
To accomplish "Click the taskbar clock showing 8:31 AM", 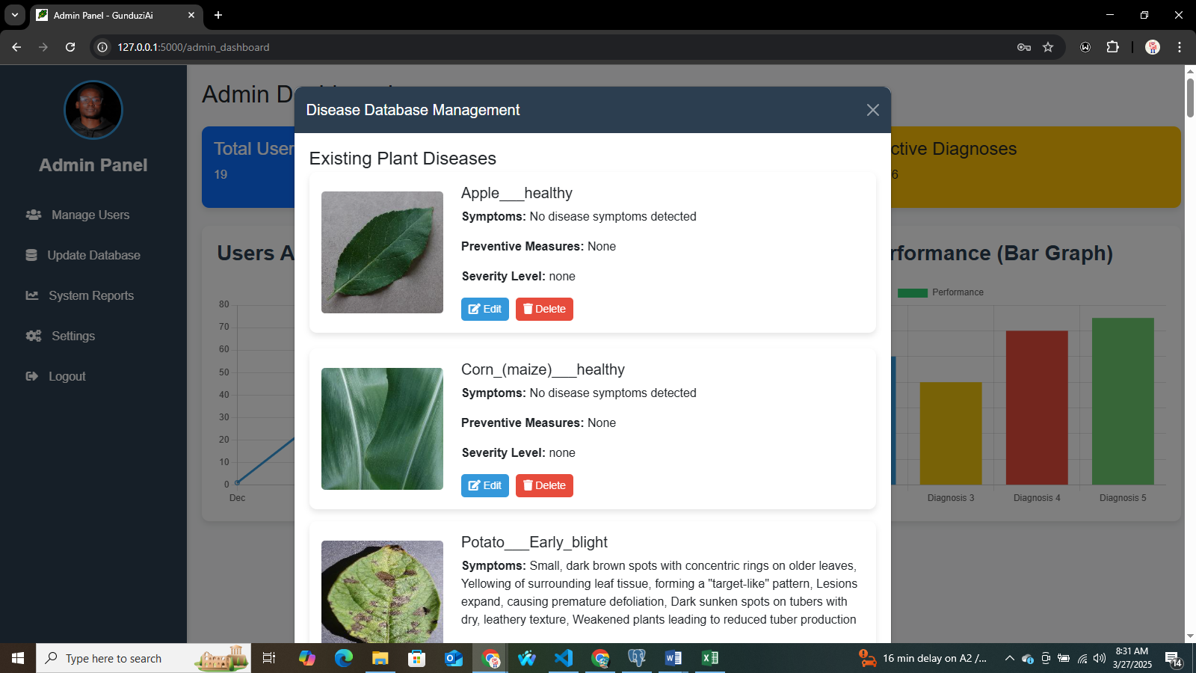I will tap(1132, 658).
